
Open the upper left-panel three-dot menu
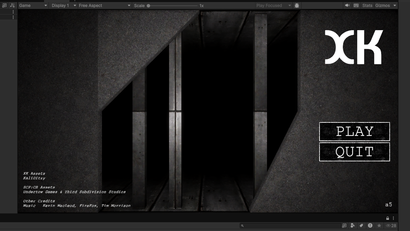[x=13, y=12]
